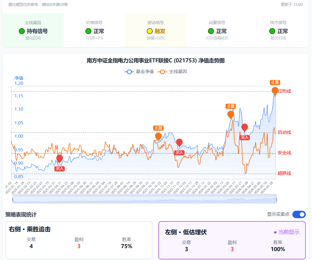Click the 止盈 marker near 2025-10-22
Viewport: 312px width, 260px height.
[x=158, y=136]
